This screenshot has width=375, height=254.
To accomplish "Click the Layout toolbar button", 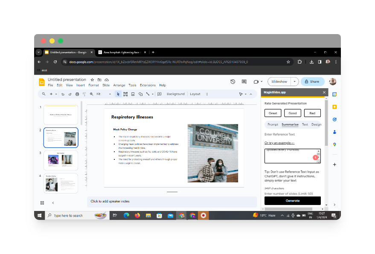I will point(195,94).
